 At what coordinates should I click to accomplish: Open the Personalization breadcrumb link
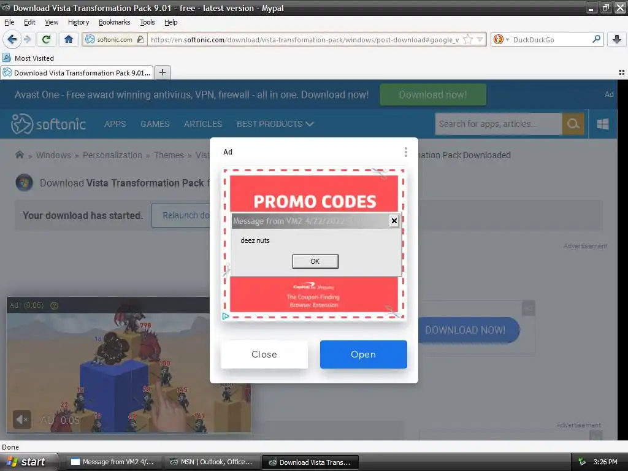(x=112, y=155)
